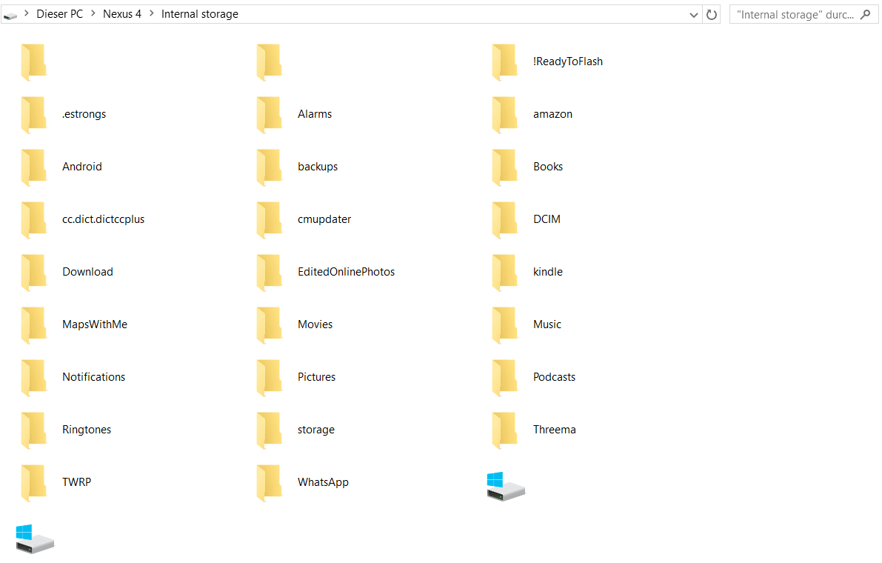Select the cc.dict.dictccplus folder icon

pos(34,220)
